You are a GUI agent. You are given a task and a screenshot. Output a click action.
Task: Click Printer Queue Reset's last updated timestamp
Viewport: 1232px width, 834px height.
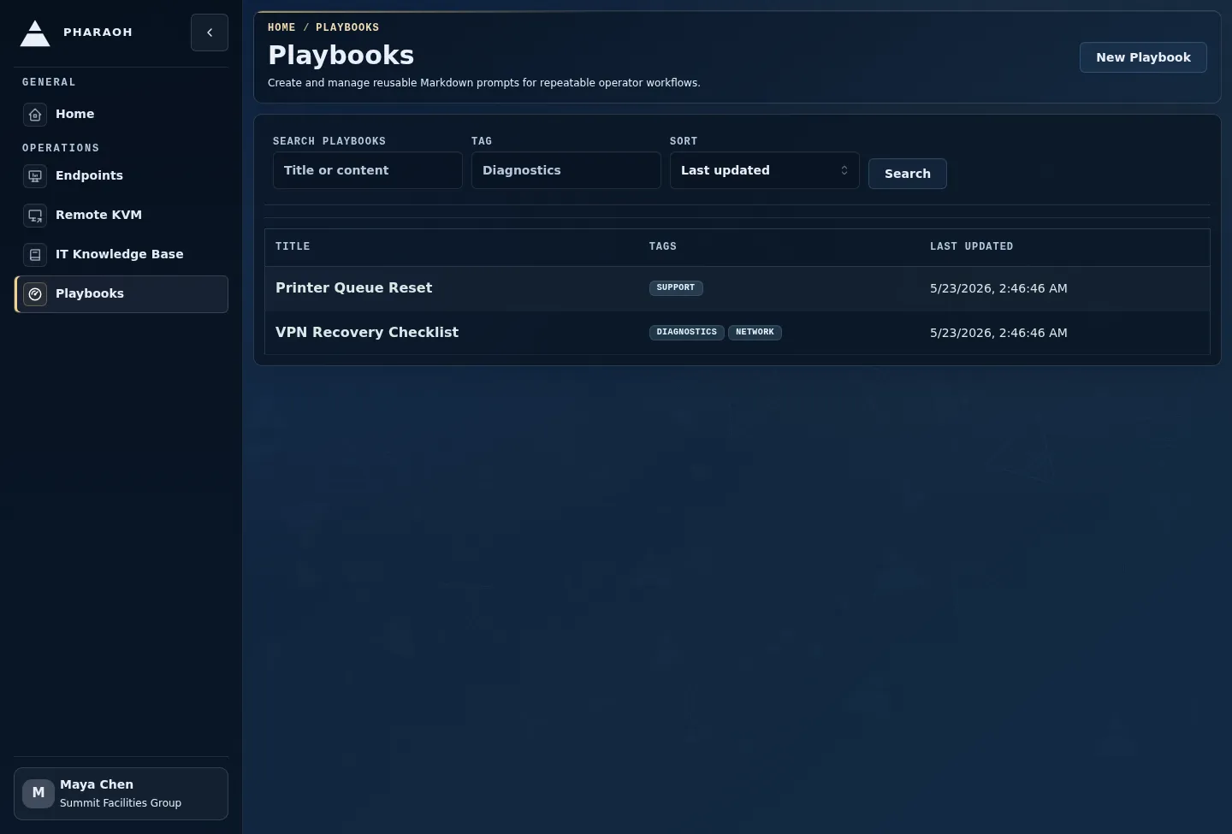998,288
